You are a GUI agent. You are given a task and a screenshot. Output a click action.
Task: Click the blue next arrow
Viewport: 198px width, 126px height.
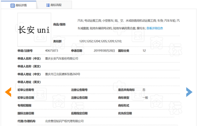(189, 92)
